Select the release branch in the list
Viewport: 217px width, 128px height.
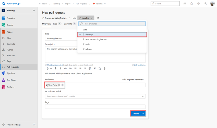click(112, 49)
